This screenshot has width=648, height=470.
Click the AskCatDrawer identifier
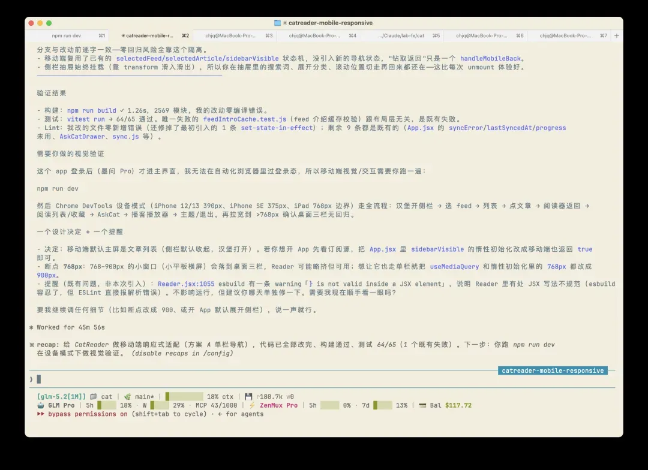click(x=82, y=137)
